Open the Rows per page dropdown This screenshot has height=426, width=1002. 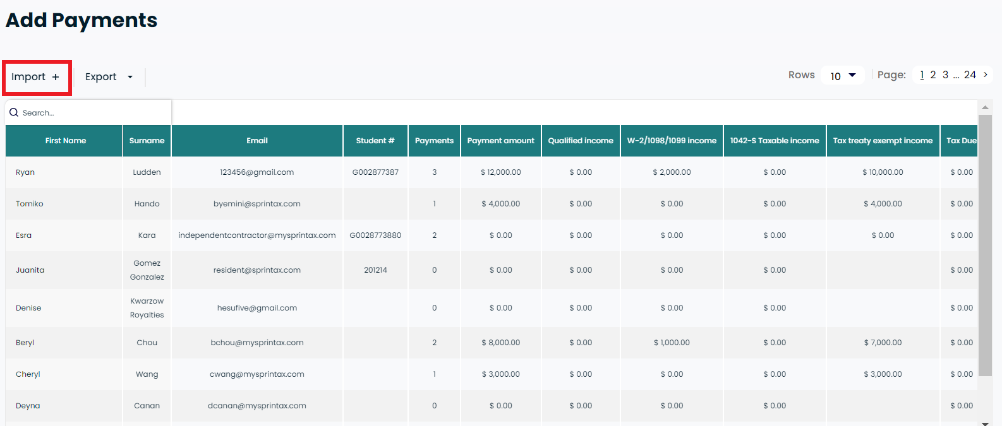pyautogui.click(x=843, y=76)
